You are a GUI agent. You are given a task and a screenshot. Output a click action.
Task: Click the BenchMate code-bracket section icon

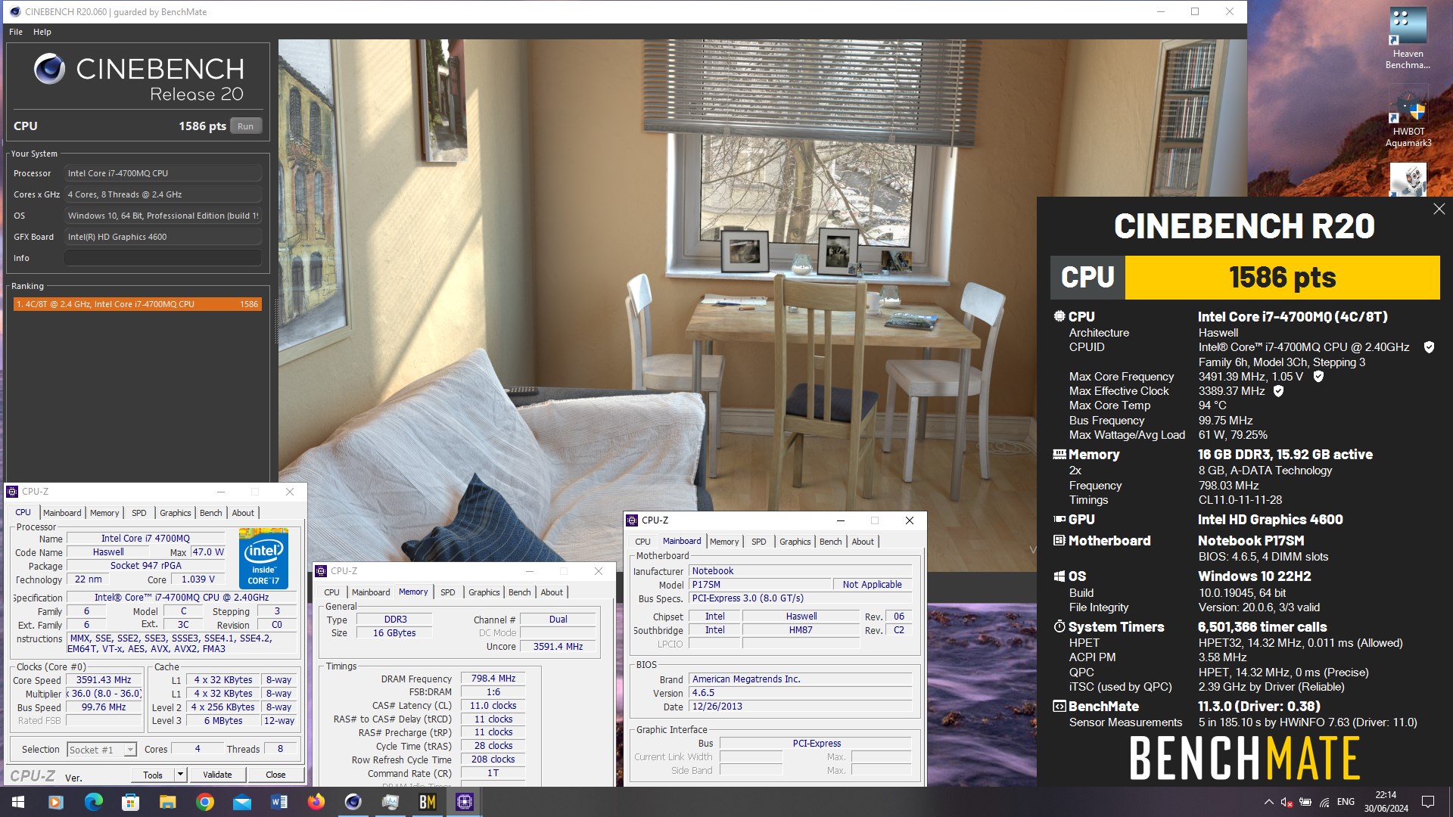tap(1059, 707)
